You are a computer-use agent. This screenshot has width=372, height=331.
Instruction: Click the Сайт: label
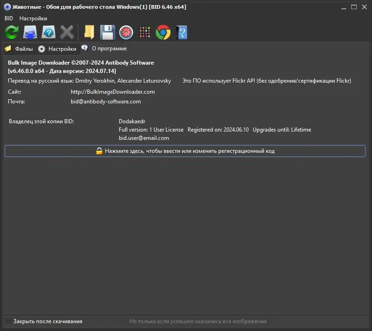coord(14,92)
